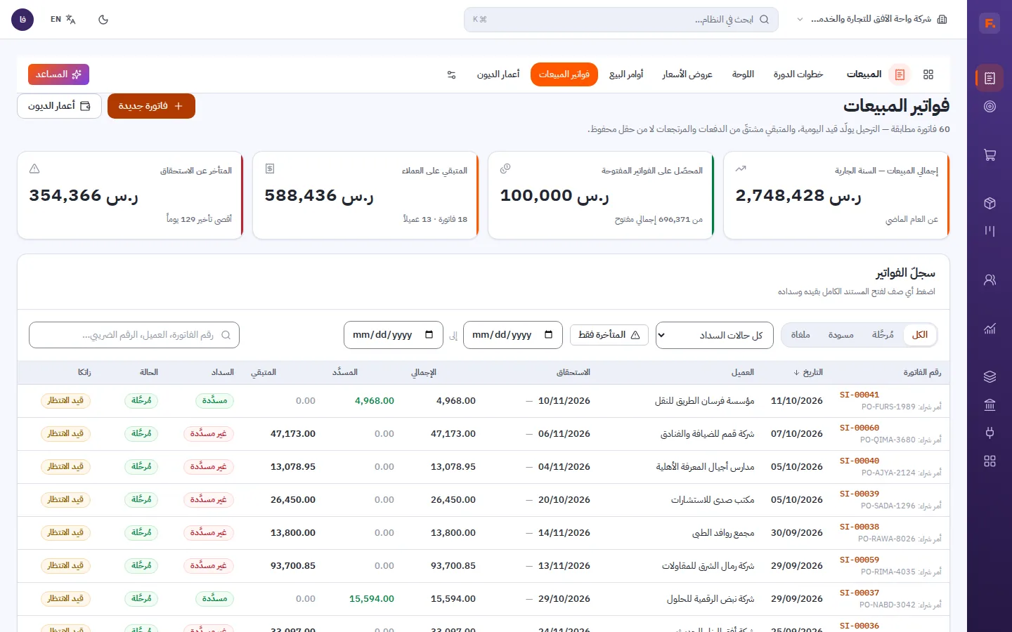Select the الكل status filter
The width and height of the screenshot is (1012, 632).
click(920, 335)
